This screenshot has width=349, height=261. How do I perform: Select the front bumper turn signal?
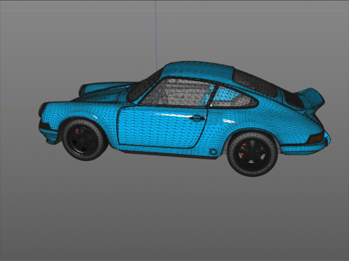(x=44, y=126)
